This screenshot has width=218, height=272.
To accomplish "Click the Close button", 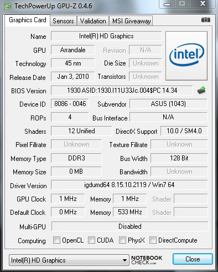I will pyautogui.click(x=193, y=259).
